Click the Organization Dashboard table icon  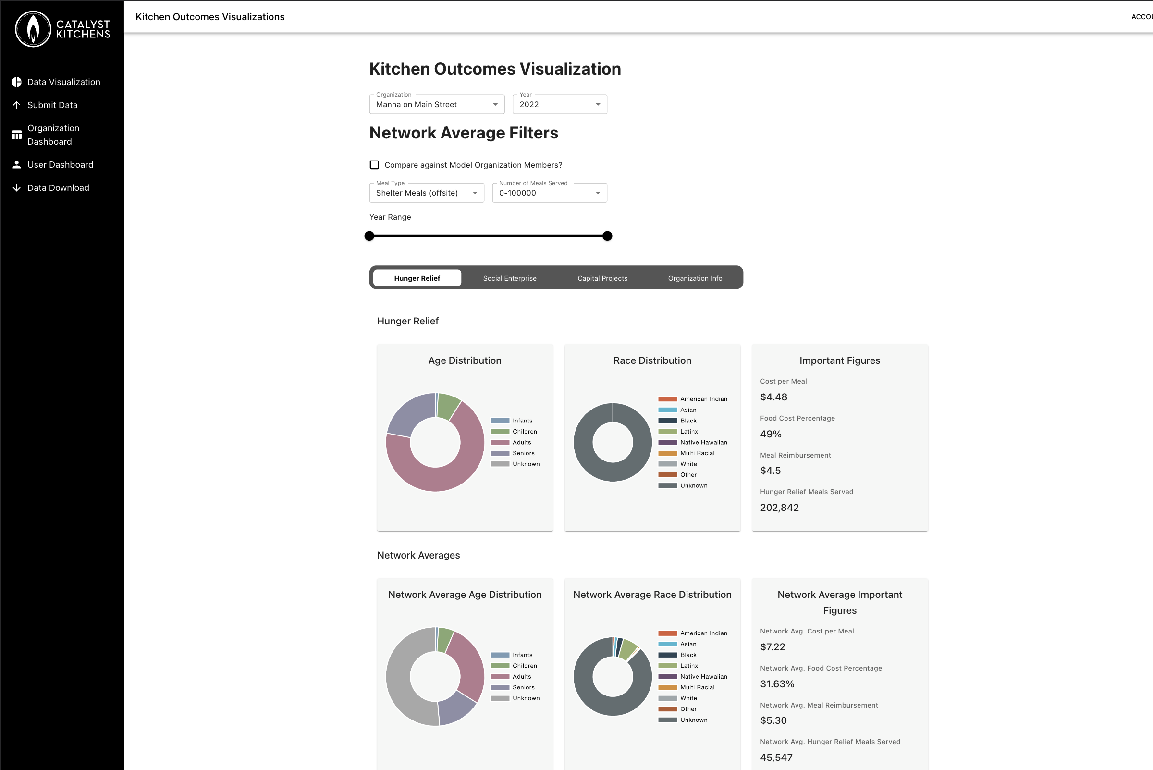pyautogui.click(x=17, y=135)
